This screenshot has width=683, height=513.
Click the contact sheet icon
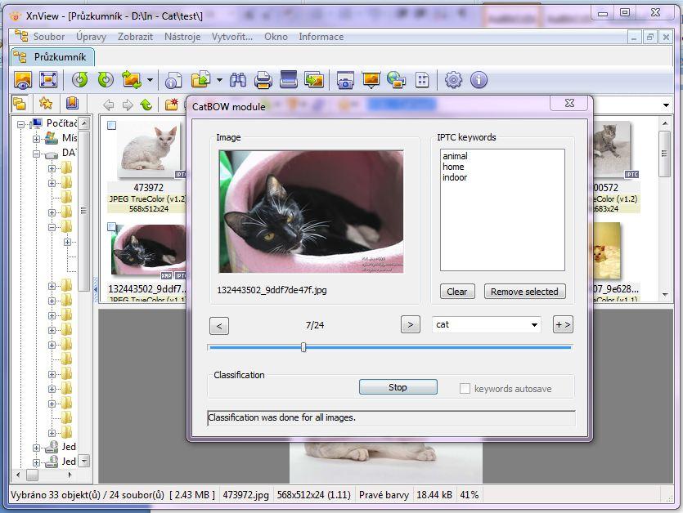click(422, 80)
